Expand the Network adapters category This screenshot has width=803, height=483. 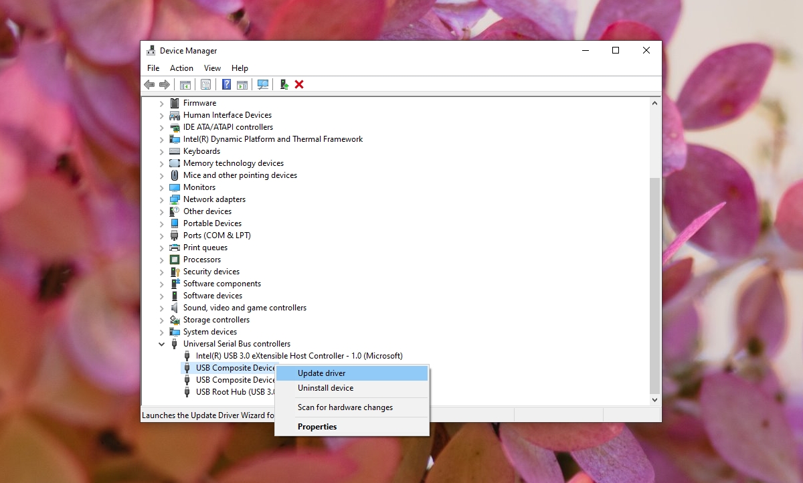click(161, 199)
